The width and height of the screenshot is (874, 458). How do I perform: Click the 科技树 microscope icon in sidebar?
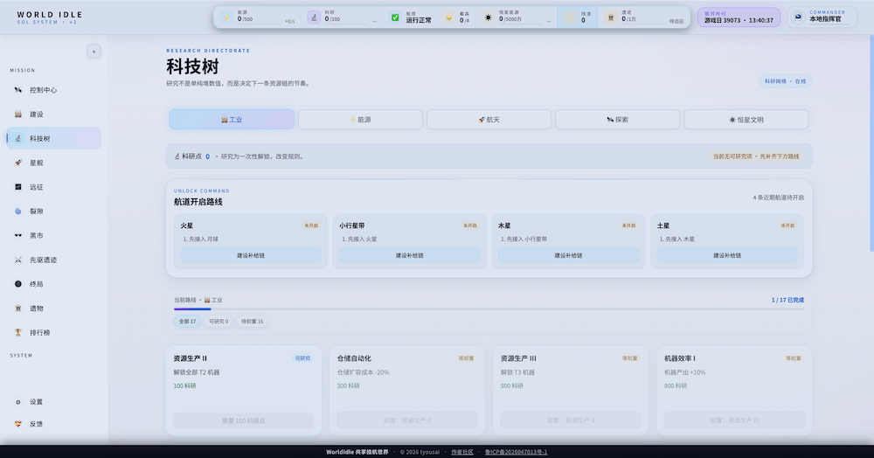coord(17,138)
